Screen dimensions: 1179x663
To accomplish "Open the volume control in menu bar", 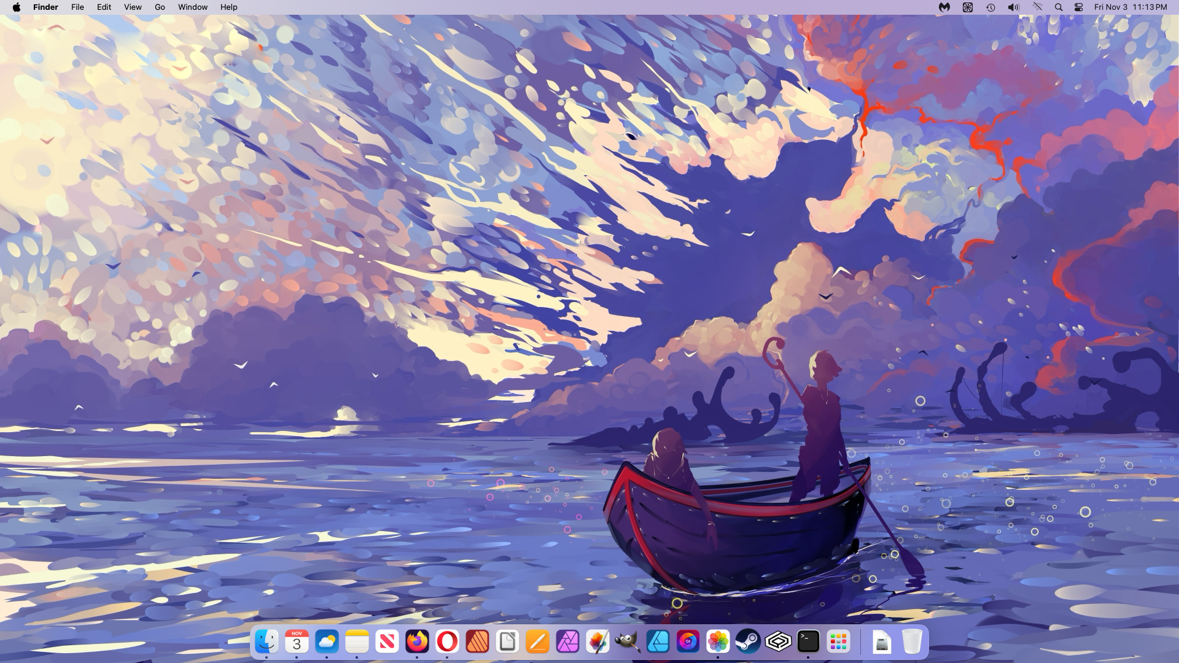I will pyautogui.click(x=1013, y=7).
